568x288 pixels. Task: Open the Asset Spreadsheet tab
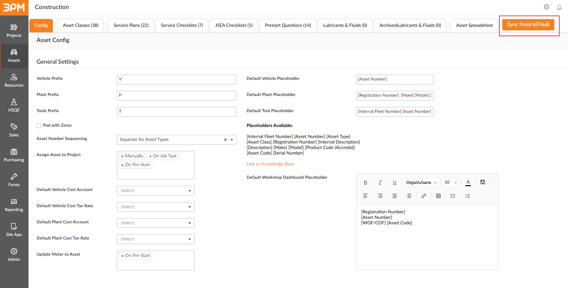[x=474, y=26]
